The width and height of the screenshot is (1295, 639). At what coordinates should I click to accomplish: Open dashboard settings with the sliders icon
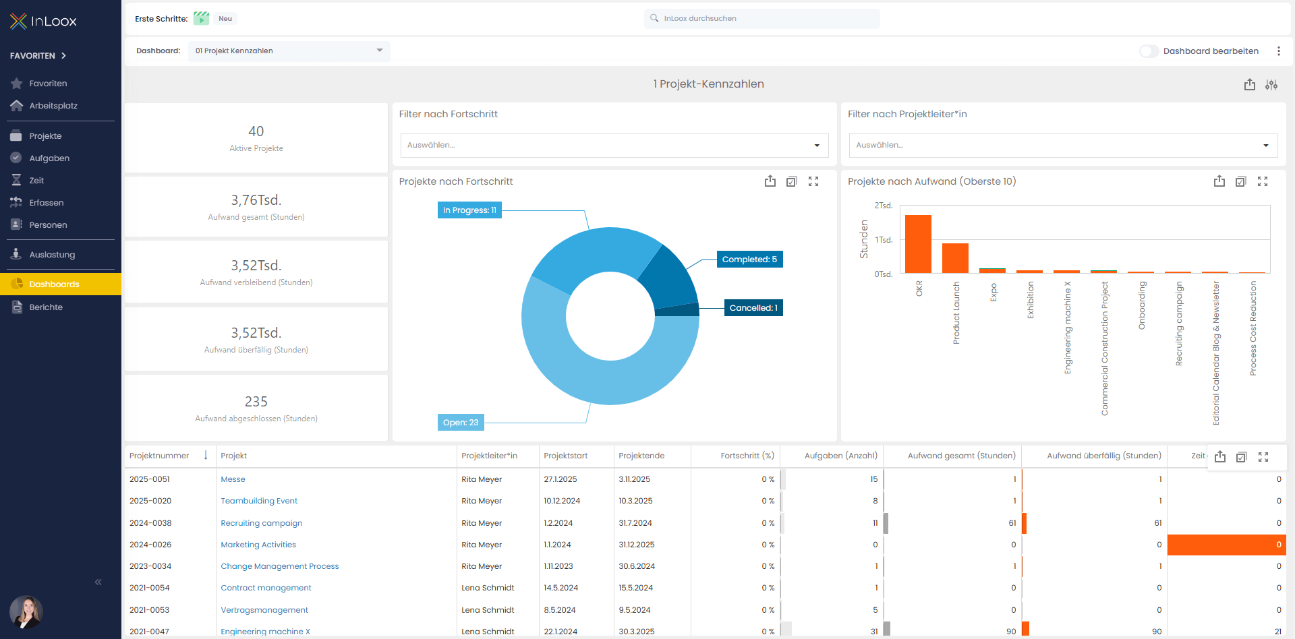coord(1272,84)
